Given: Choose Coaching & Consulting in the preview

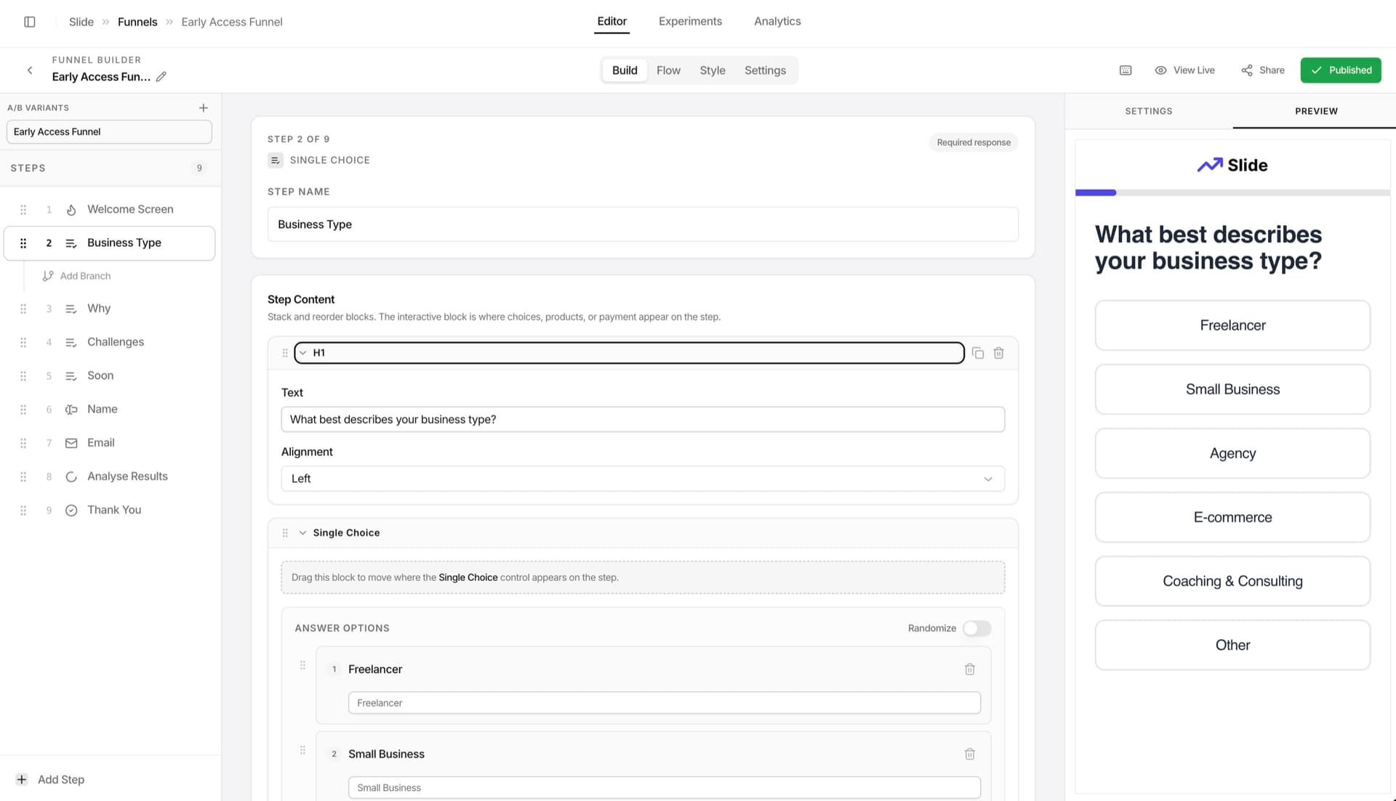Looking at the screenshot, I should pos(1232,582).
